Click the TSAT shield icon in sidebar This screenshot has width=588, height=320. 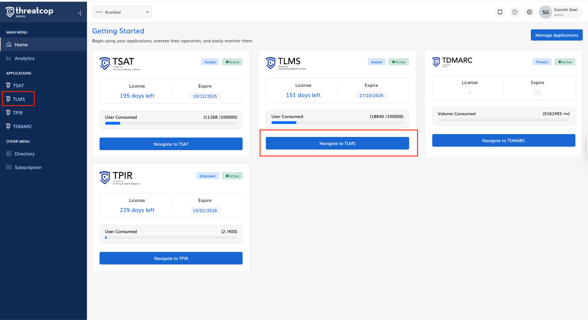click(x=8, y=85)
